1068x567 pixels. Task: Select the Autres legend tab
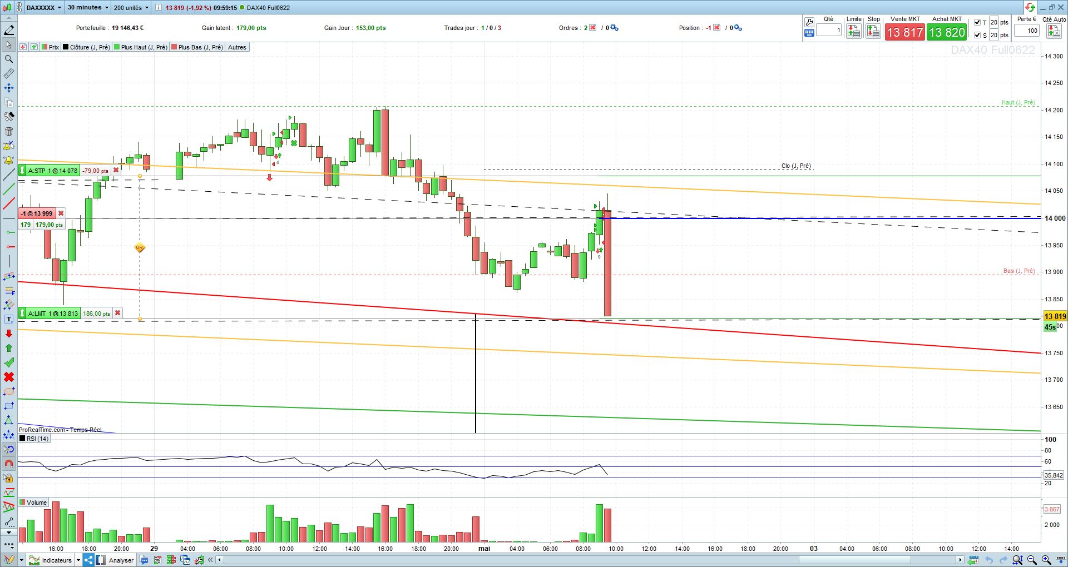pos(237,47)
